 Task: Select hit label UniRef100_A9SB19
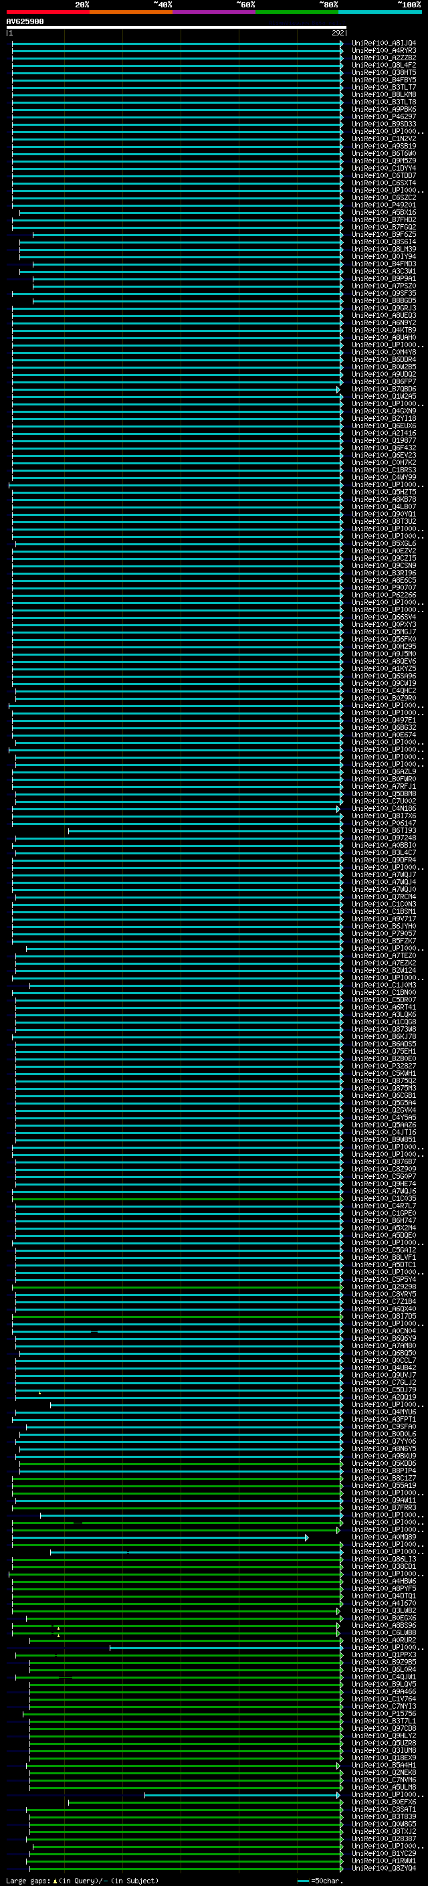(x=384, y=146)
